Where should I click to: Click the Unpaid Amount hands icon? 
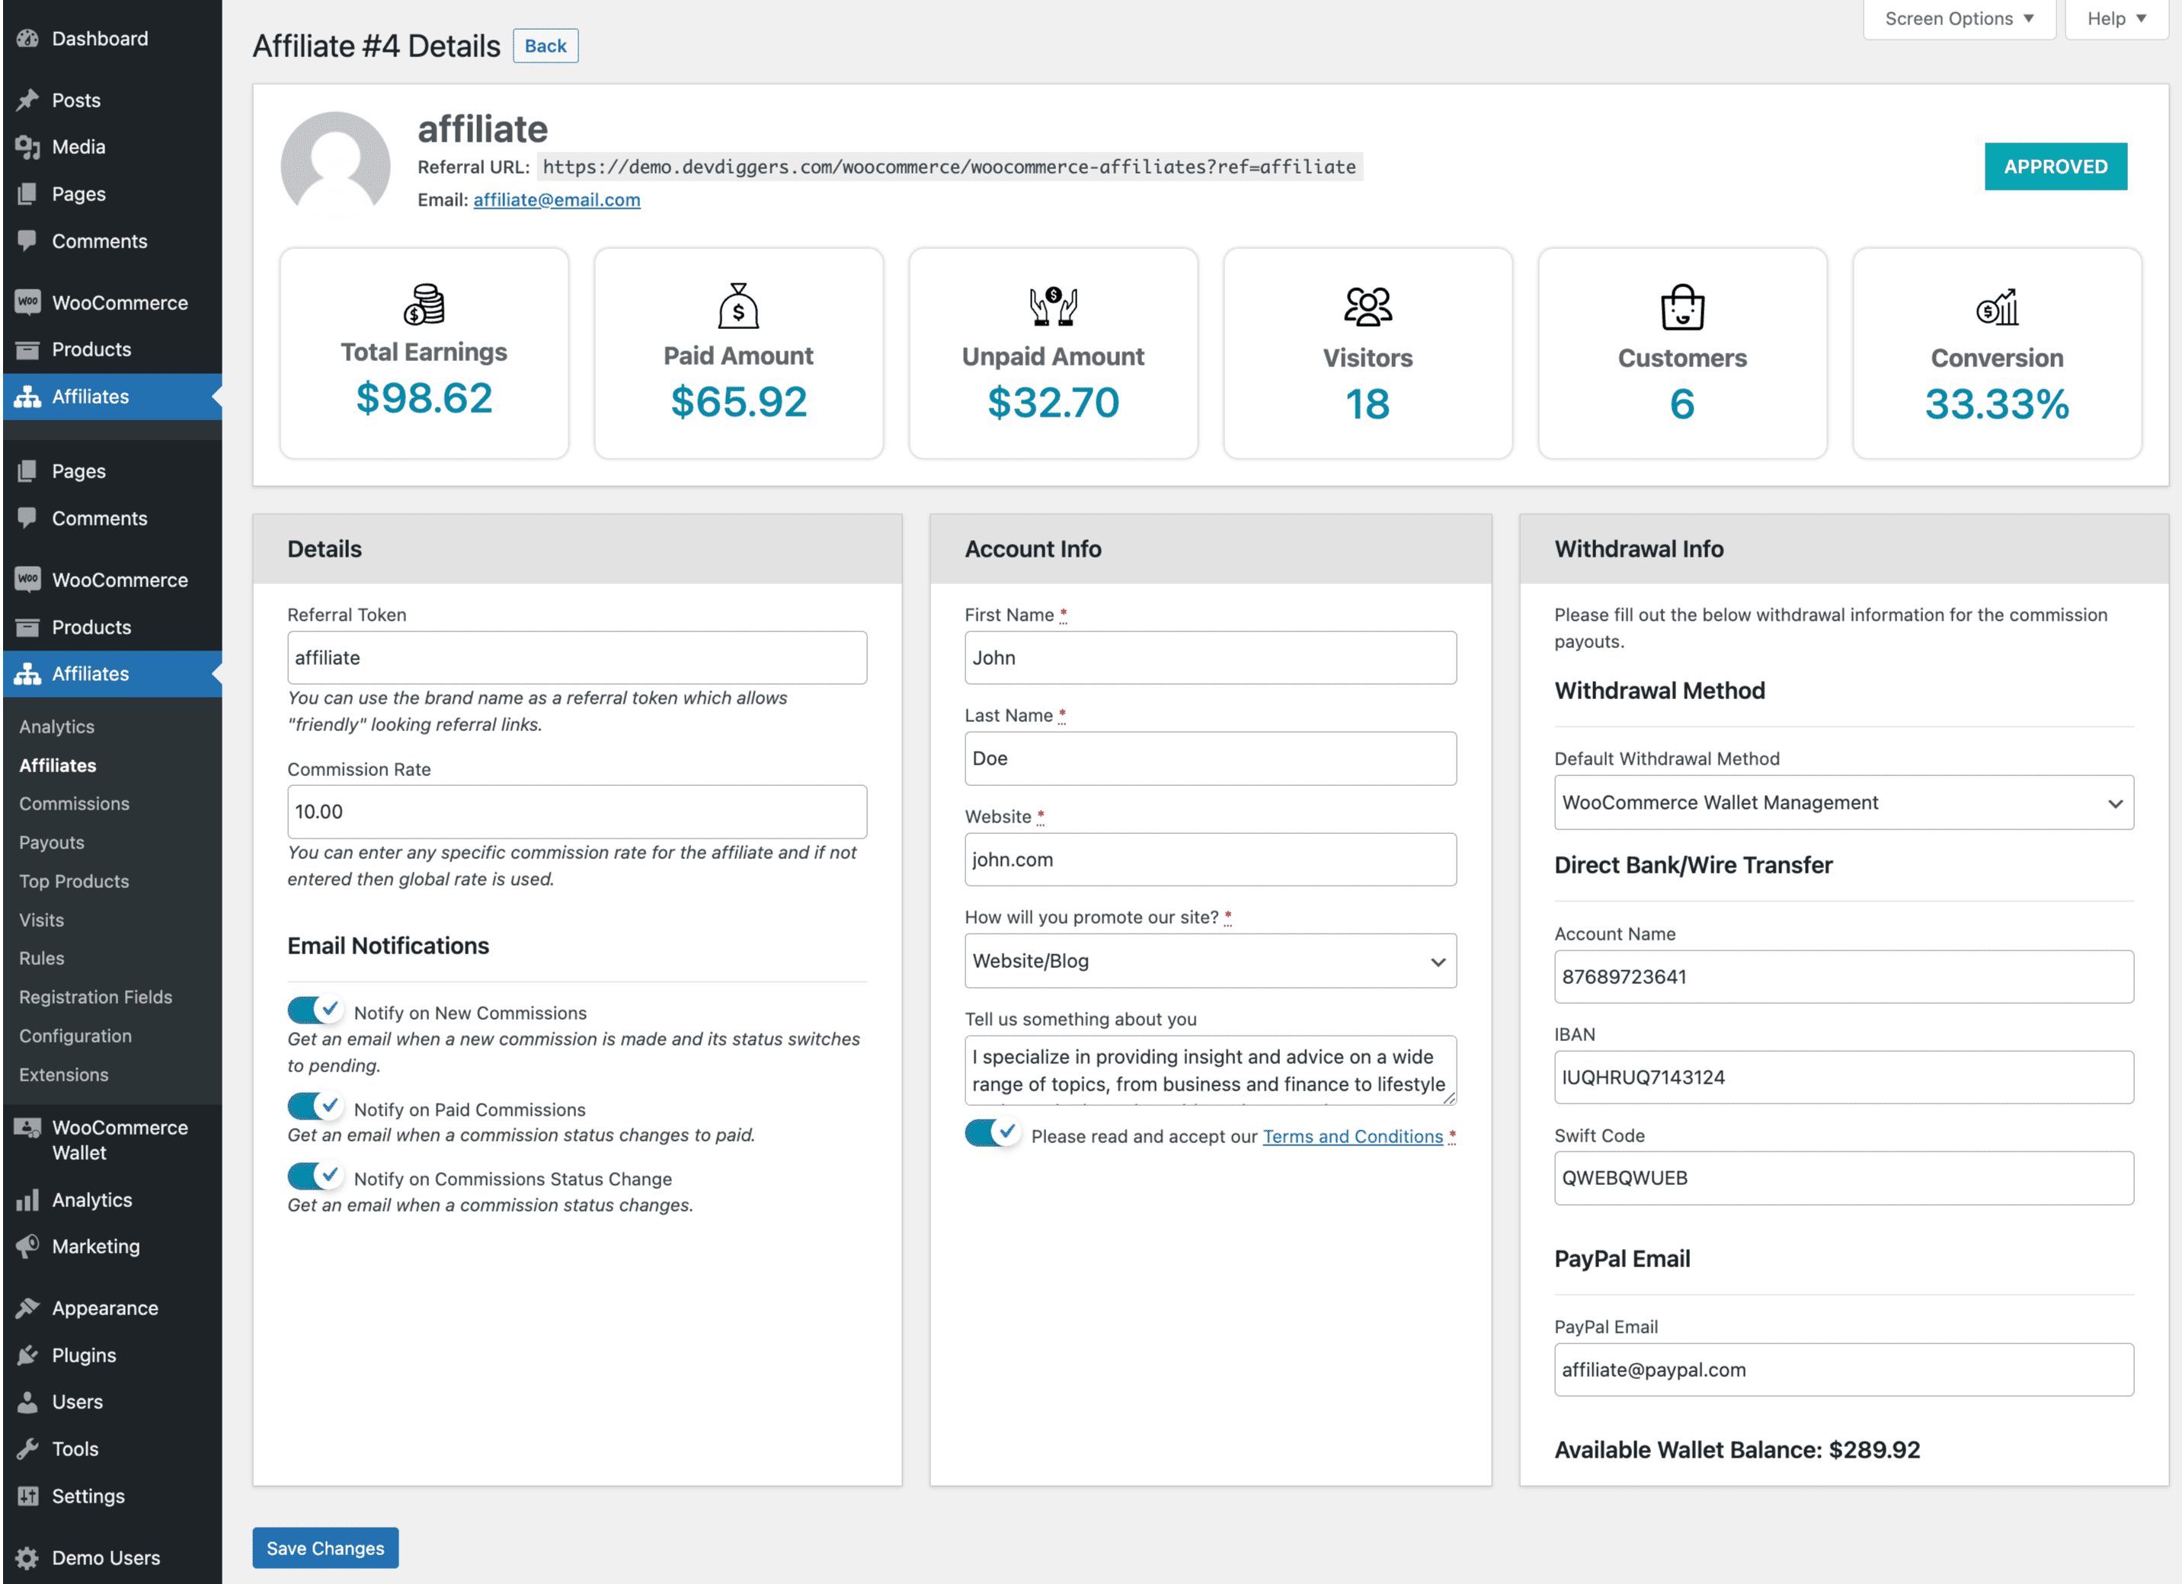1052,306
